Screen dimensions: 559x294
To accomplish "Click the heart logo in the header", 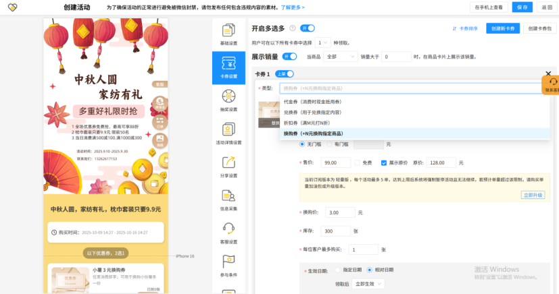I will 12,7.
